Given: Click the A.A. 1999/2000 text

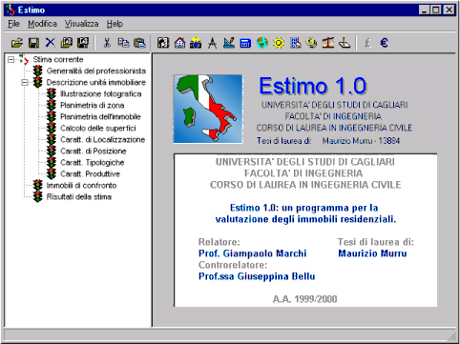Looking at the screenshot, I should click(304, 299).
